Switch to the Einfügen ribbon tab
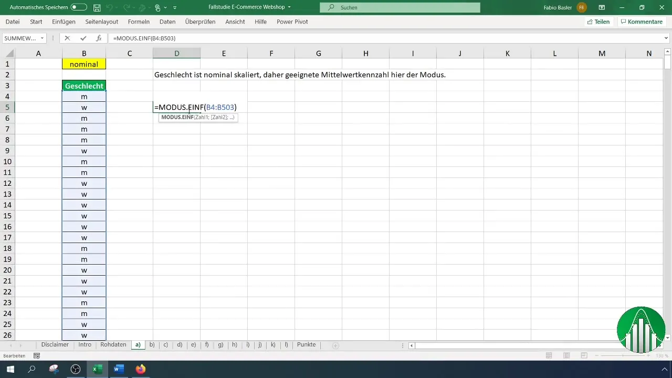This screenshot has width=672, height=378. tap(64, 22)
